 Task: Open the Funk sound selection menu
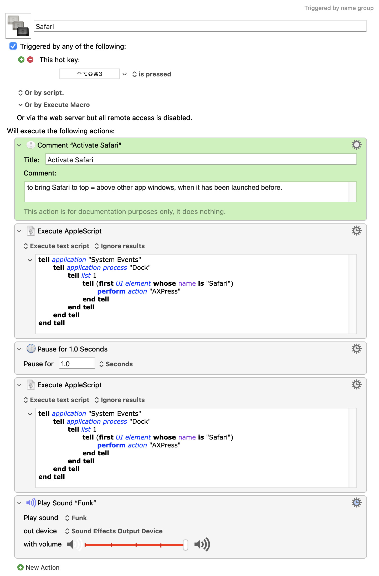coord(76,518)
